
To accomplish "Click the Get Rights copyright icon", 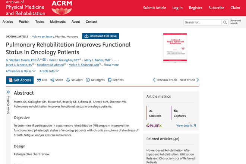I will [x=88, y=80].
